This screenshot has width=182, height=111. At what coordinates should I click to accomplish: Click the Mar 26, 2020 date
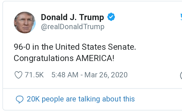(x=106, y=75)
